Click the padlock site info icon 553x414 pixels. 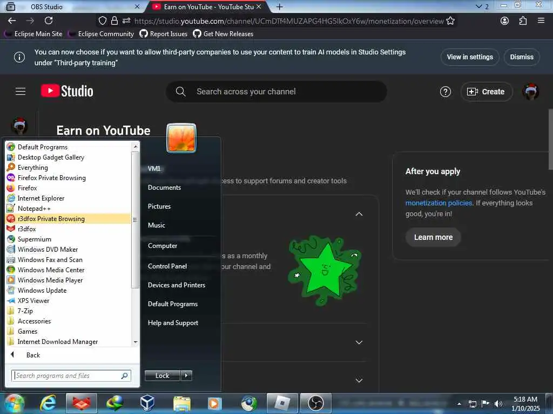point(114,21)
